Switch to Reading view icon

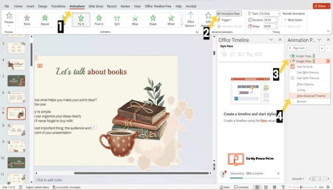pos(274,187)
